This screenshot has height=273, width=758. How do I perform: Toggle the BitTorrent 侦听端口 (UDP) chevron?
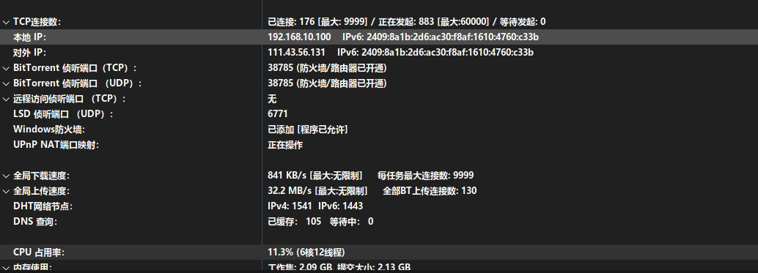(6, 84)
